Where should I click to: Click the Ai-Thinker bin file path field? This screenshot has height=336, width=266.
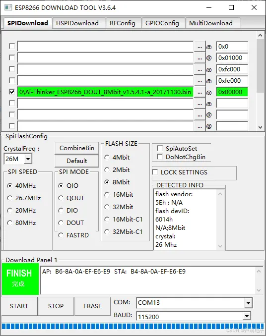coord(105,92)
